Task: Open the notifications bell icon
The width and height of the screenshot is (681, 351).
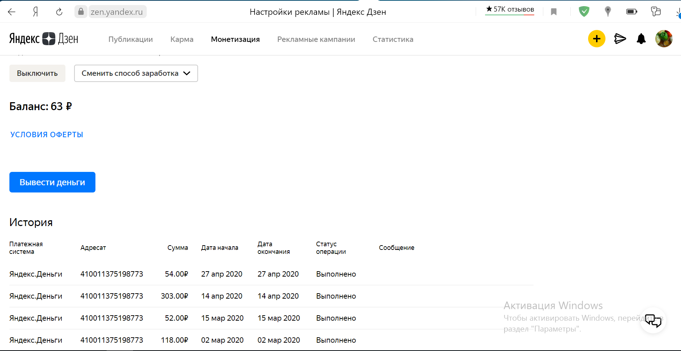Action: (x=641, y=39)
